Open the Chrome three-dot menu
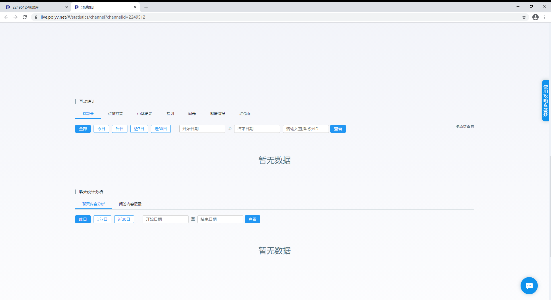Viewport: 551px width, 300px height. [x=545, y=17]
